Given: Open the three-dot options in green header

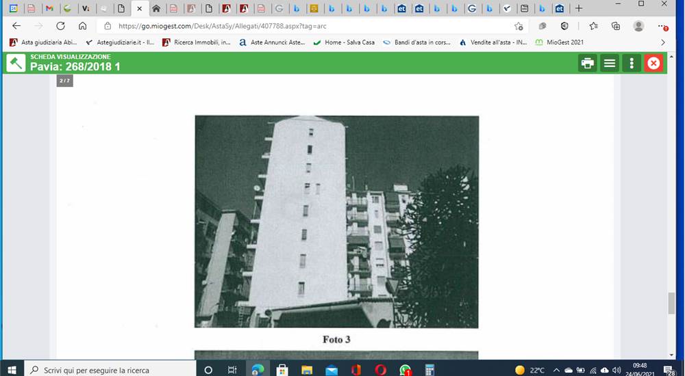Looking at the screenshot, I should point(632,64).
